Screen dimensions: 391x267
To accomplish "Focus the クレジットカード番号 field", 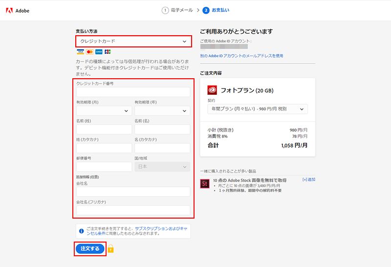I will coord(133,92).
